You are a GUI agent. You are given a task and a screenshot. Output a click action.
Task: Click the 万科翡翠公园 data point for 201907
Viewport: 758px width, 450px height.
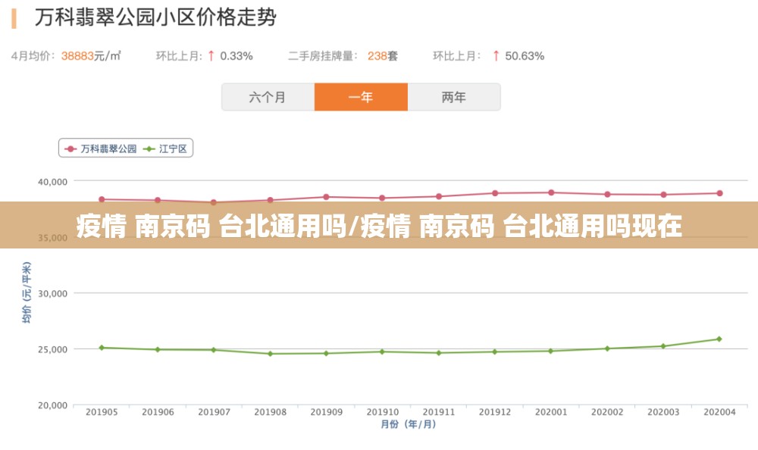[x=214, y=202]
